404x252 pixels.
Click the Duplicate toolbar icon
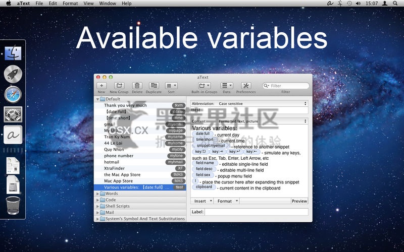click(x=154, y=86)
